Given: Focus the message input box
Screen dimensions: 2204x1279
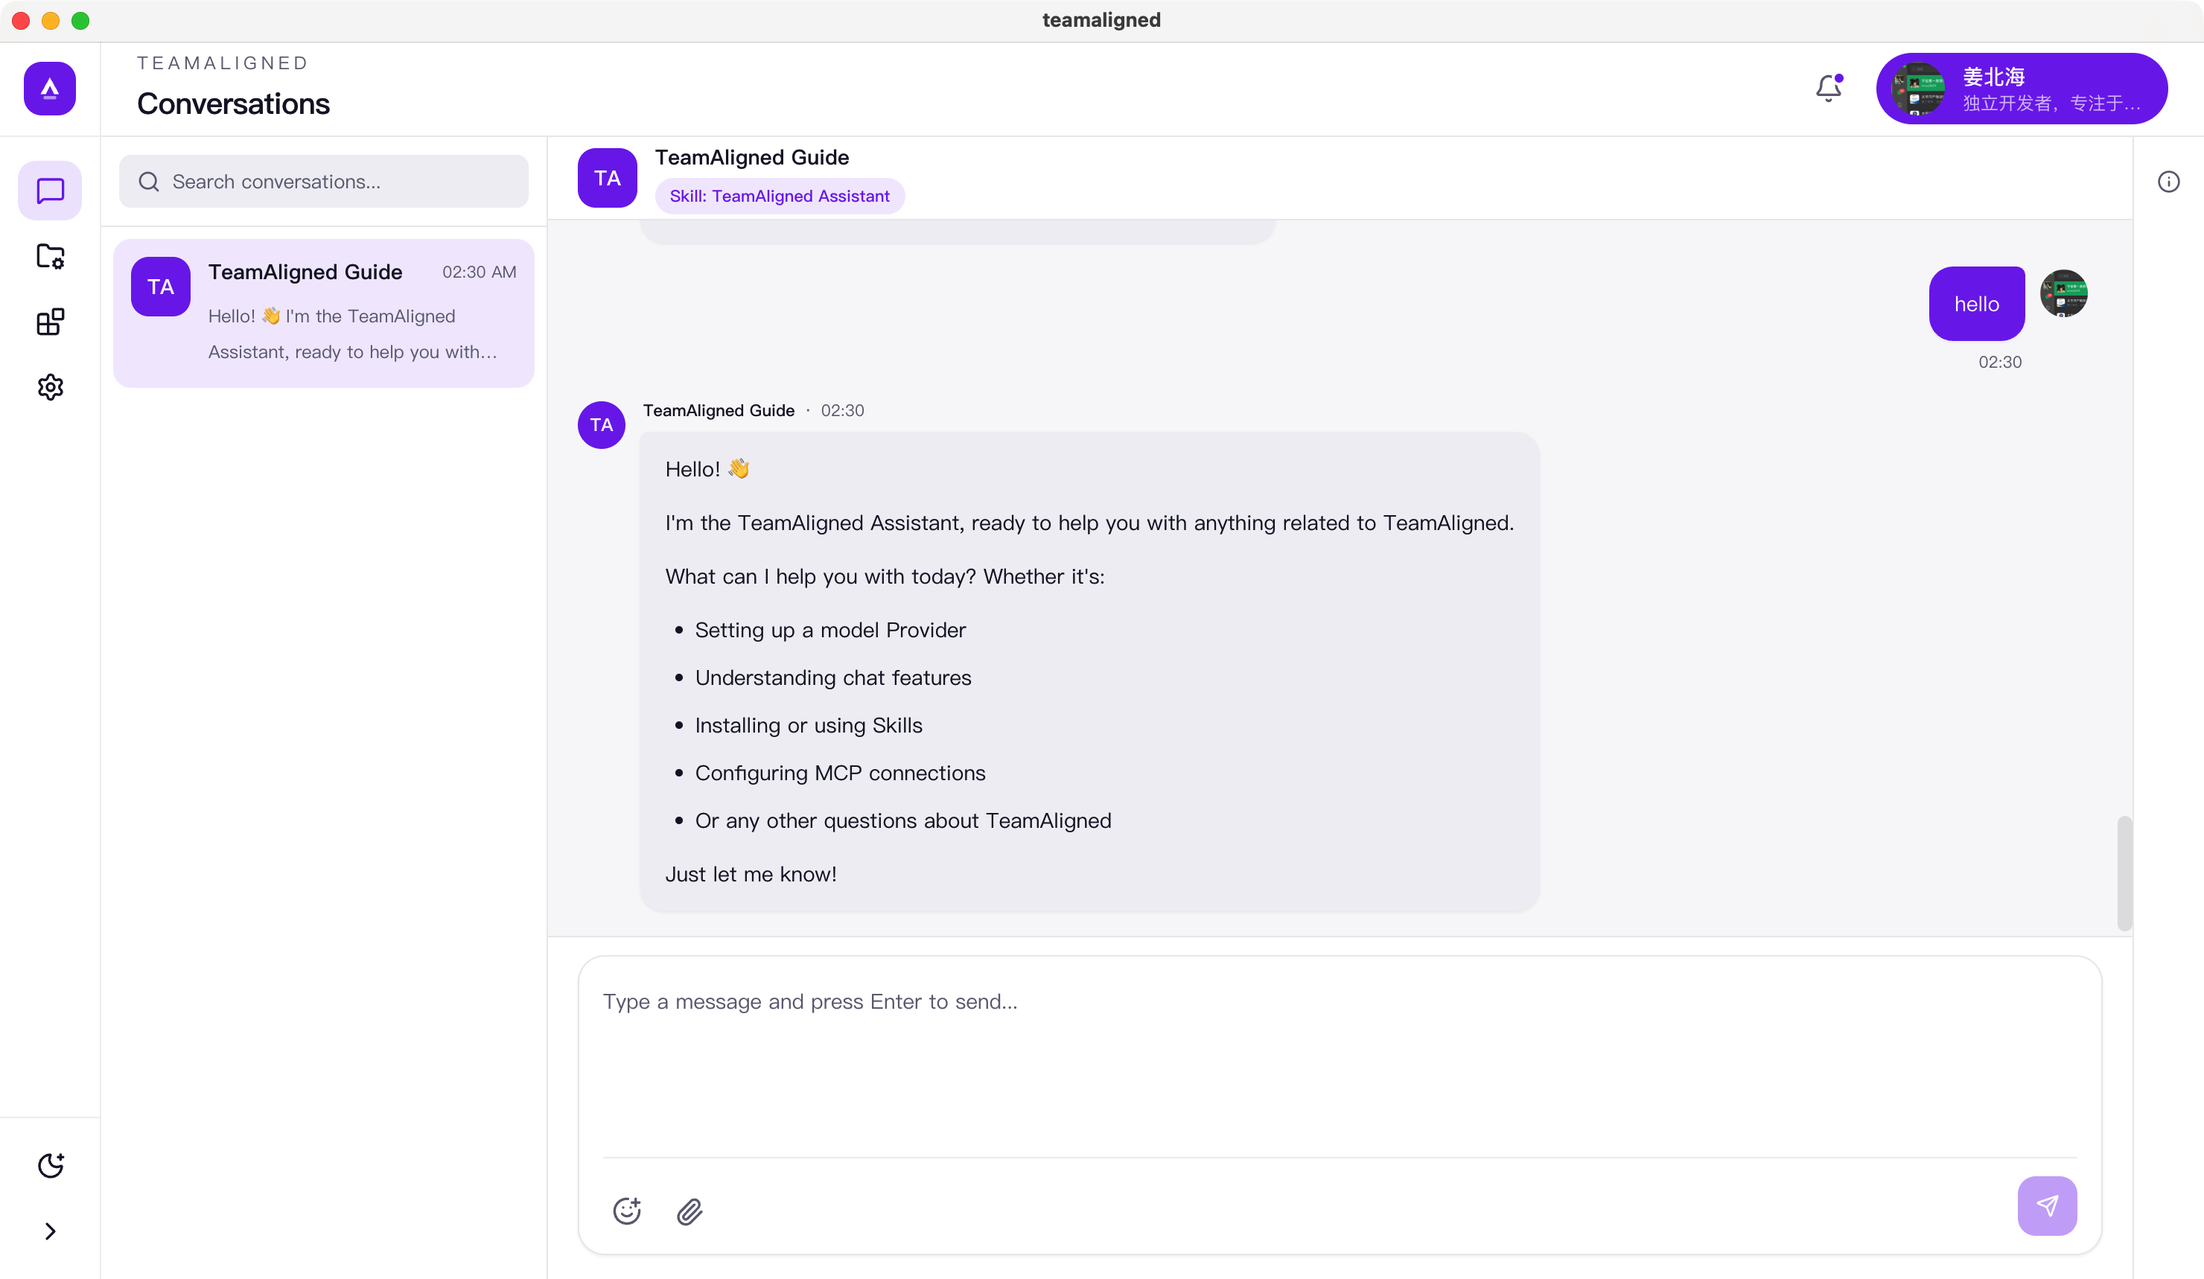Looking at the screenshot, I should 1339,1055.
